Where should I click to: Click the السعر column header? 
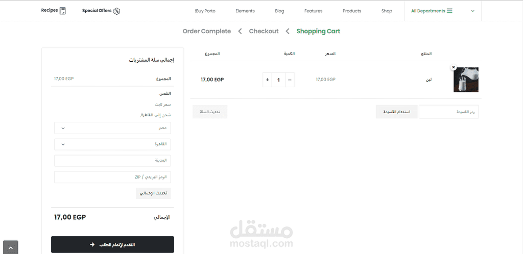click(330, 54)
